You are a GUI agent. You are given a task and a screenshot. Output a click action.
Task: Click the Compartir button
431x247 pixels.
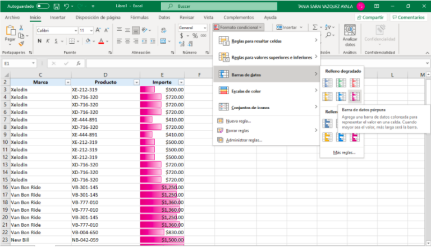tap(370, 17)
